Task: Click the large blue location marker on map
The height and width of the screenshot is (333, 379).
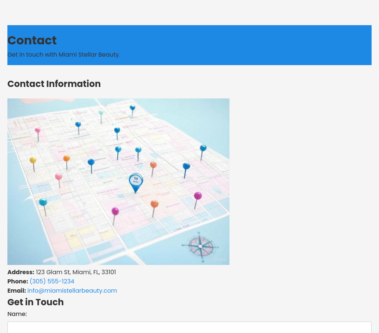Action: 136,182
